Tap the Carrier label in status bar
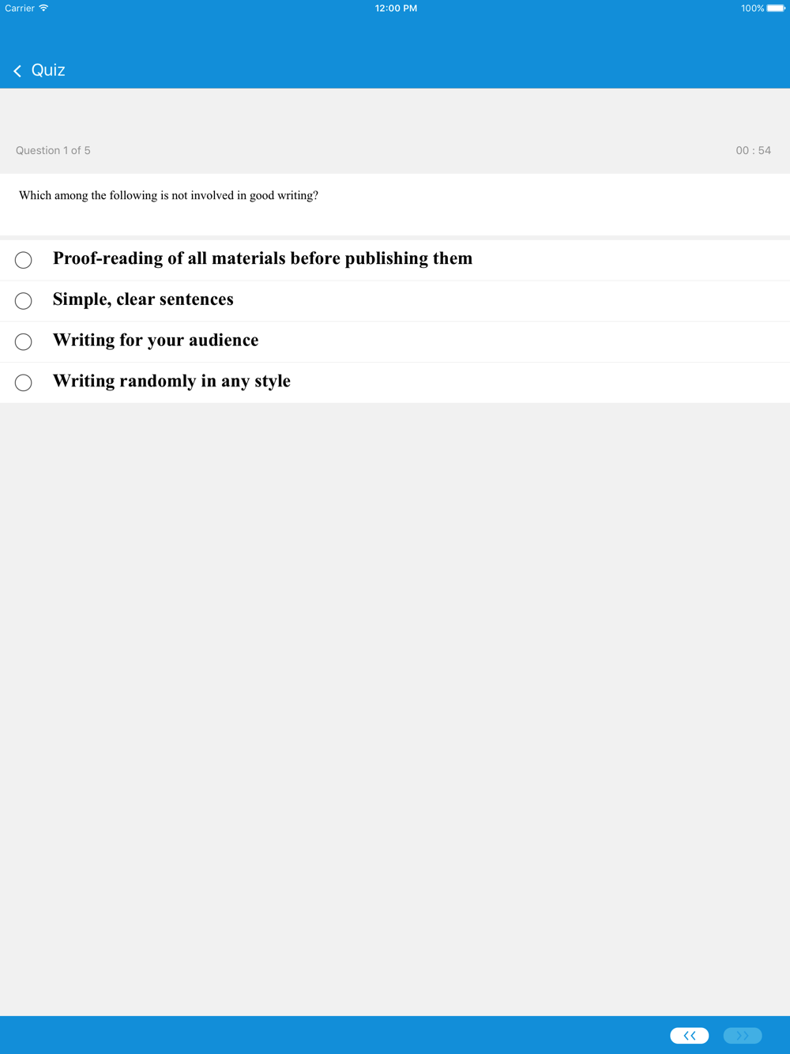The width and height of the screenshot is (790, 1054). click(20, 8)
